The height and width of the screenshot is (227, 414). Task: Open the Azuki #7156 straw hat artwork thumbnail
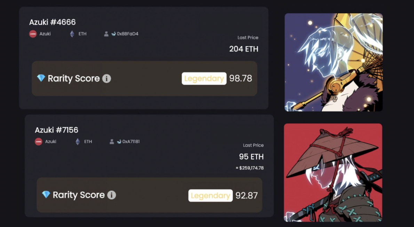tap(333, 172)
